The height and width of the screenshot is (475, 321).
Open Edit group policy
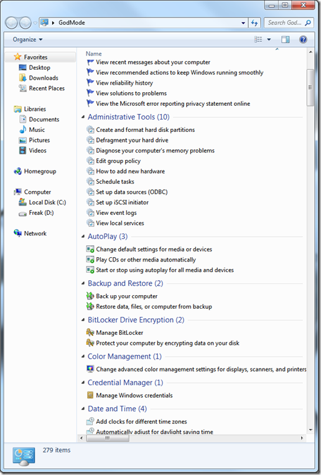(118, 161)
